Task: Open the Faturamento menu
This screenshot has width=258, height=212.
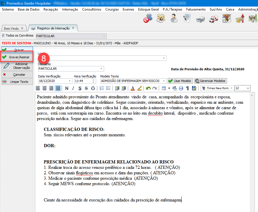Action: click(196, 9)
